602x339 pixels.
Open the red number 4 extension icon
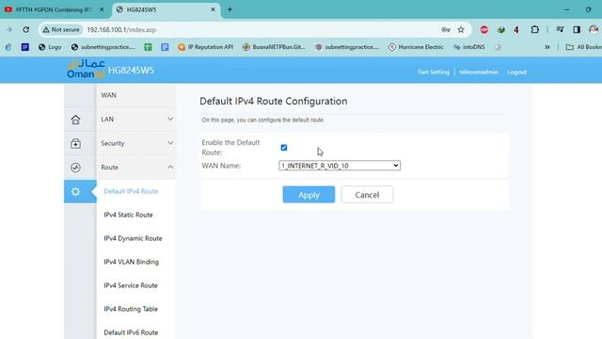pos(516,29)
